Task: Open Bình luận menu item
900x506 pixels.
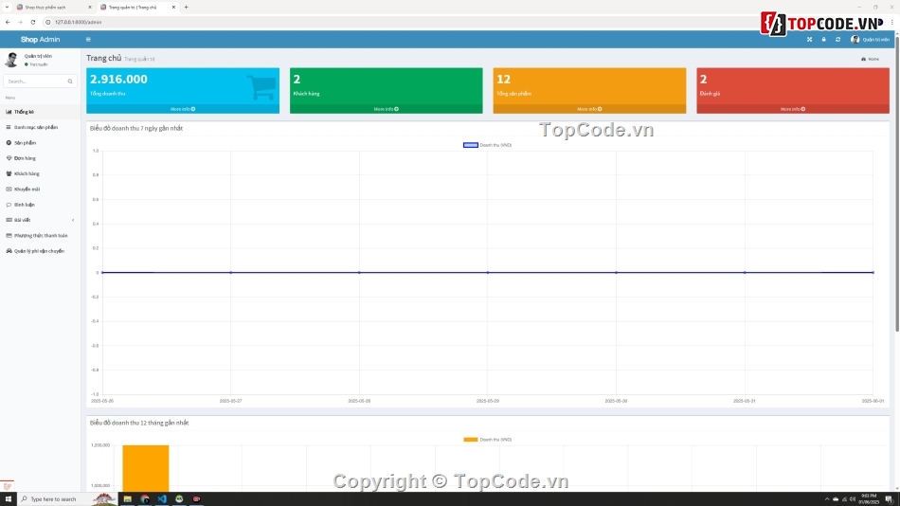Action: tap(40, 205)
